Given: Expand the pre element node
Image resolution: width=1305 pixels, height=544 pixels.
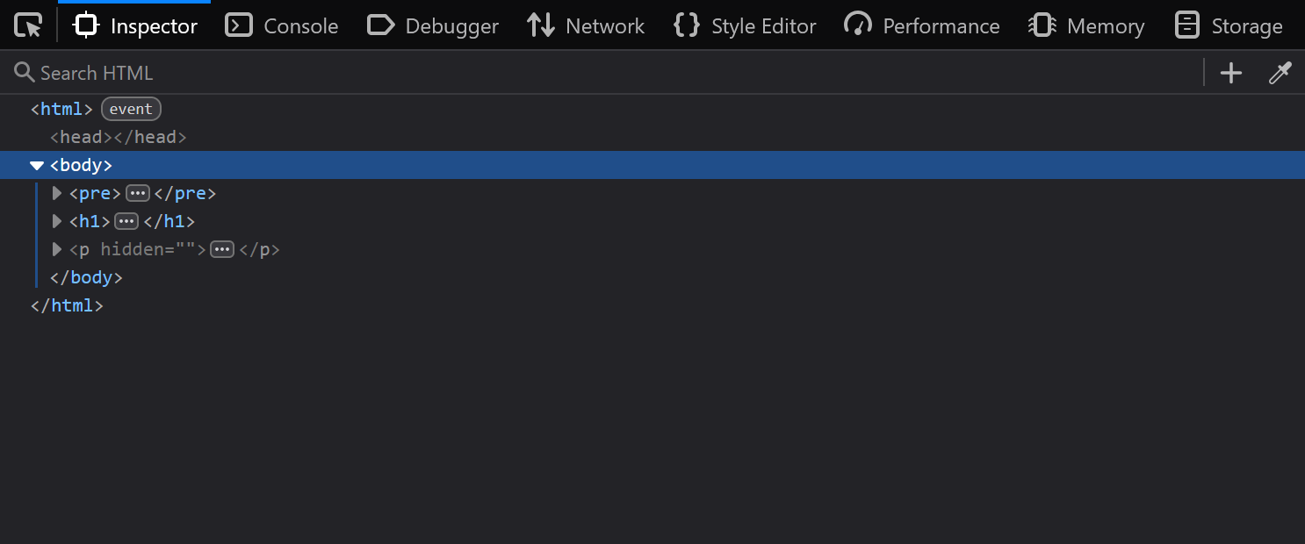Looking at the screenshot, I should point(56,193).
